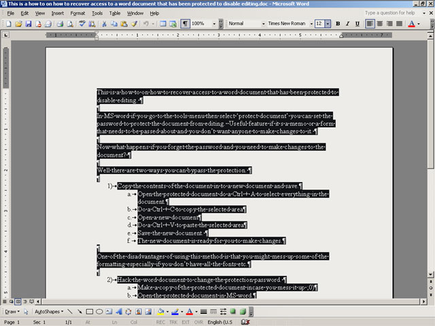The image size is (435, 326).
Task: Toggle Show/Hide paragraph marks
Action: pos(185,24)
